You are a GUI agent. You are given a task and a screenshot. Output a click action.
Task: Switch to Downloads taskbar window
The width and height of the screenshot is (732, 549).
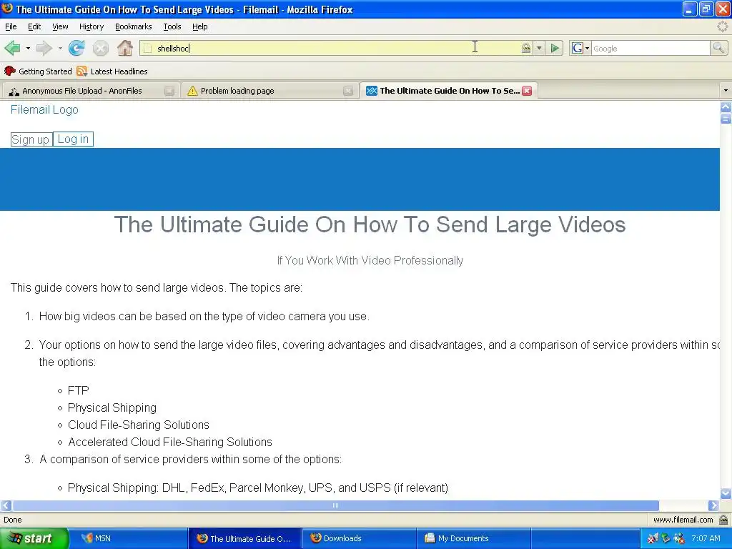359,538
